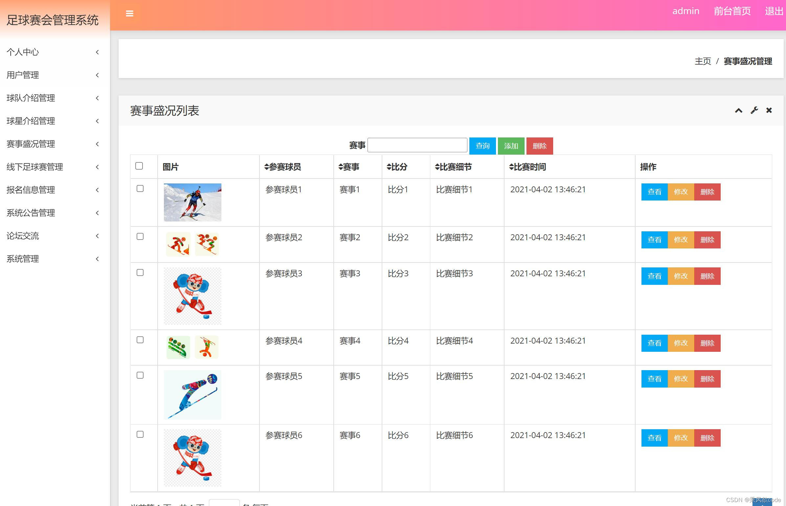Open 前台首页 from the top bar
Screen dimensions: 786x506
732,11
